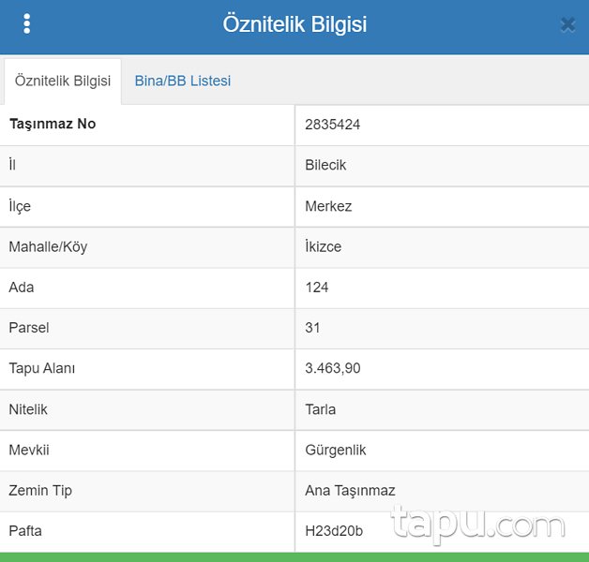Select the Mahalle/Köy value İkizce
Screen dimensions: 589x562
pos(323,246)
